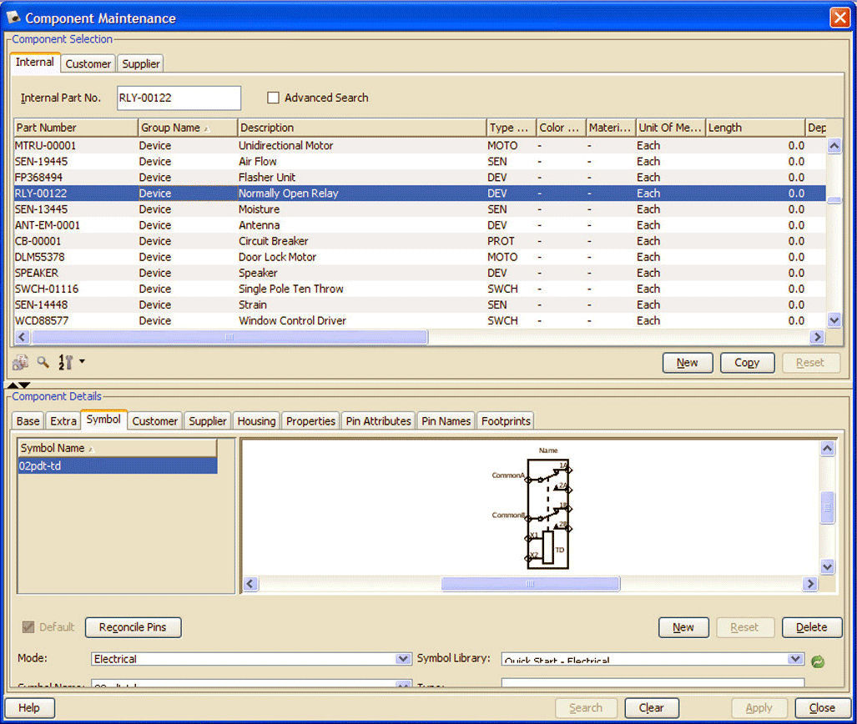Sort by Group Name column header

[188, 128]
